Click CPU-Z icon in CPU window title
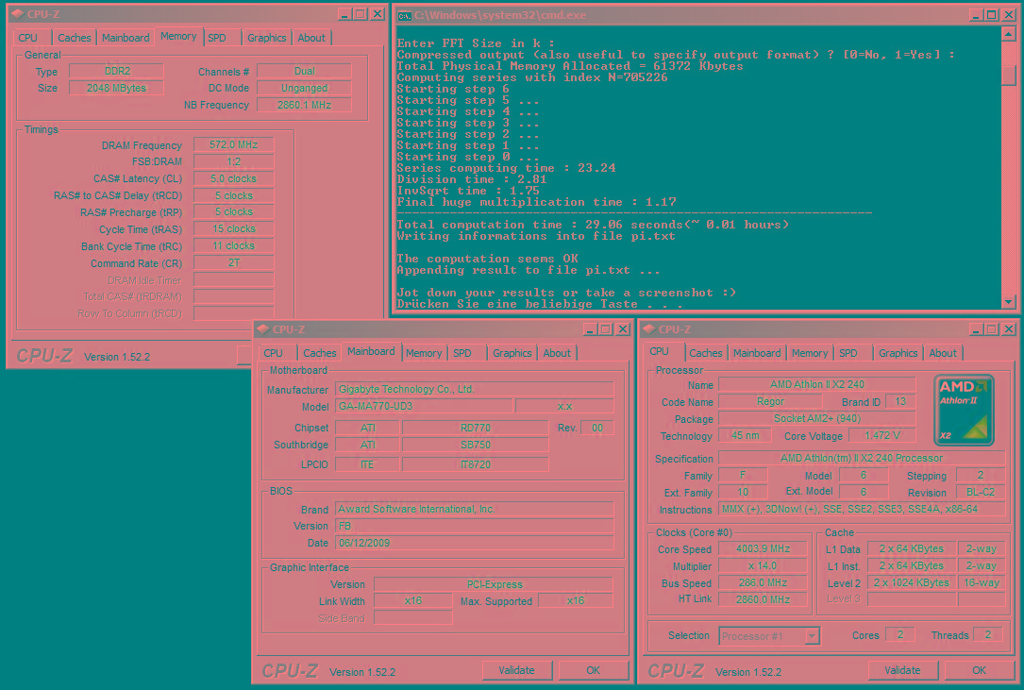The image size is (1024, 690). (x=649, y=329)
